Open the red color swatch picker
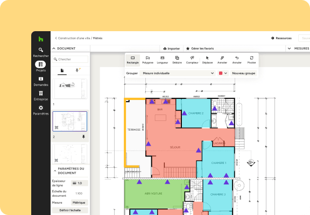Image resolution: width=310 pixels, height=215 pixels. tap(223, 73)
